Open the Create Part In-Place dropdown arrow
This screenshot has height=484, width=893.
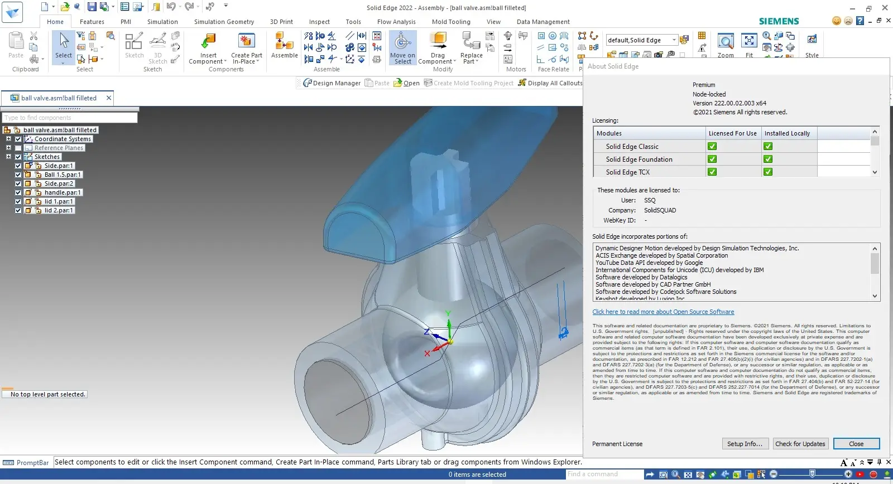[x=258, y=62]
